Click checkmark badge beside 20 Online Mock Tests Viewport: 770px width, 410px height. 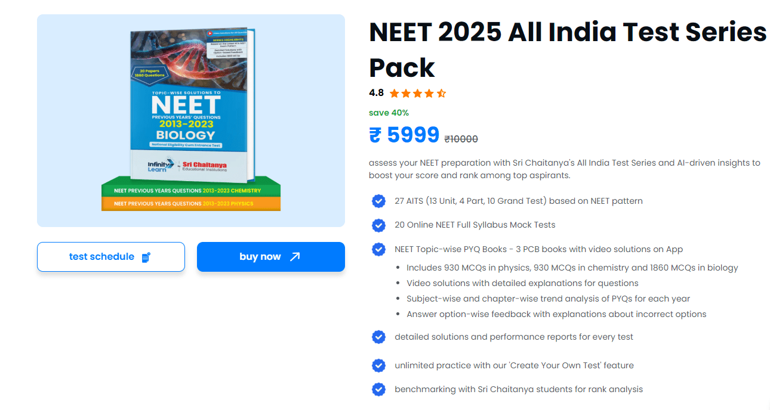[378, 225]
